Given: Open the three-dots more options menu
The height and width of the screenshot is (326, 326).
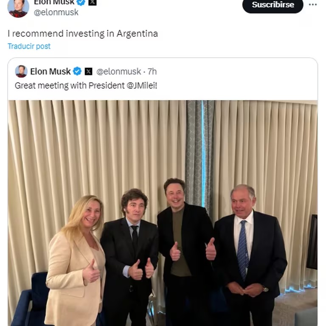Looking at the screenshot, I should coord(313,5).
